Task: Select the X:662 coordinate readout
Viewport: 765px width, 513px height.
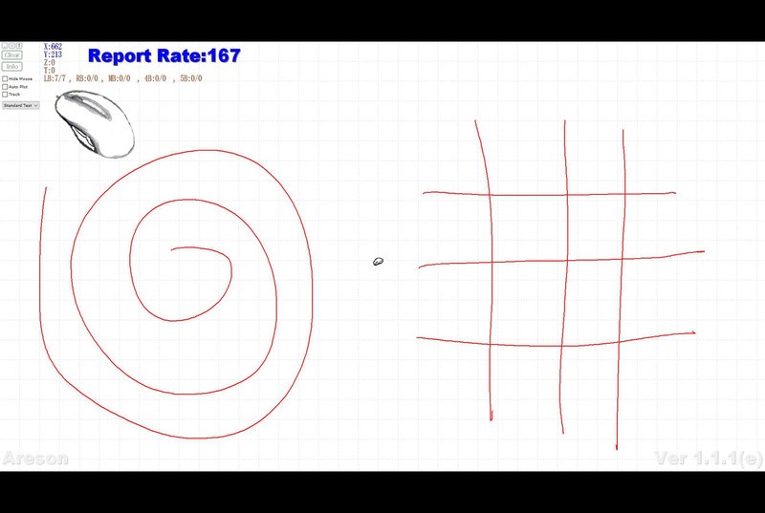Action: point(53,47)
